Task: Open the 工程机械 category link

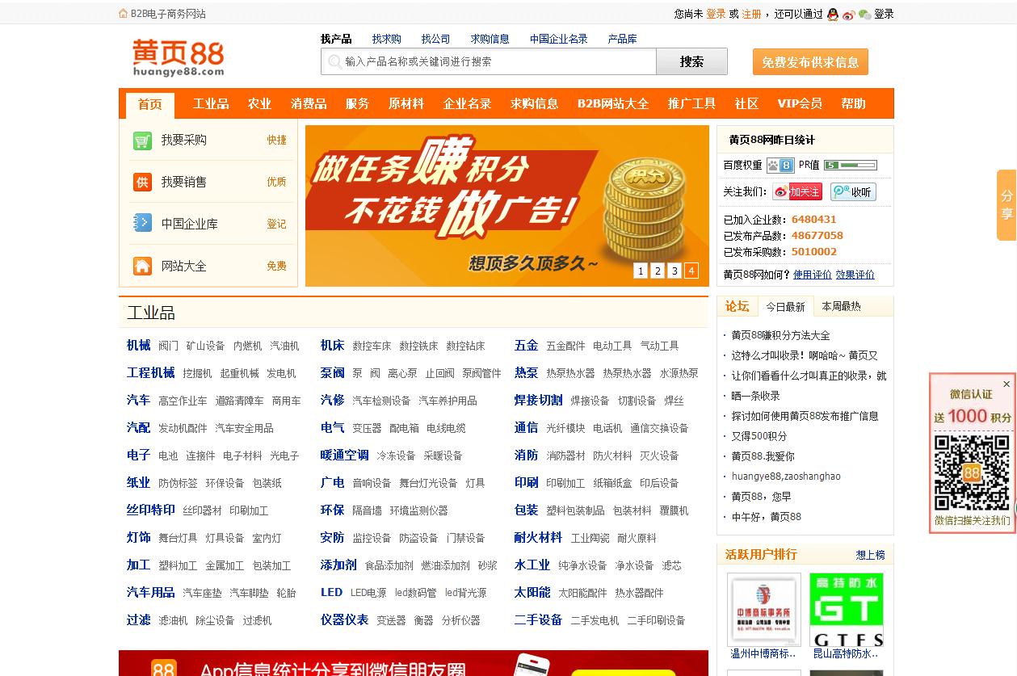Action: point(151,372)
